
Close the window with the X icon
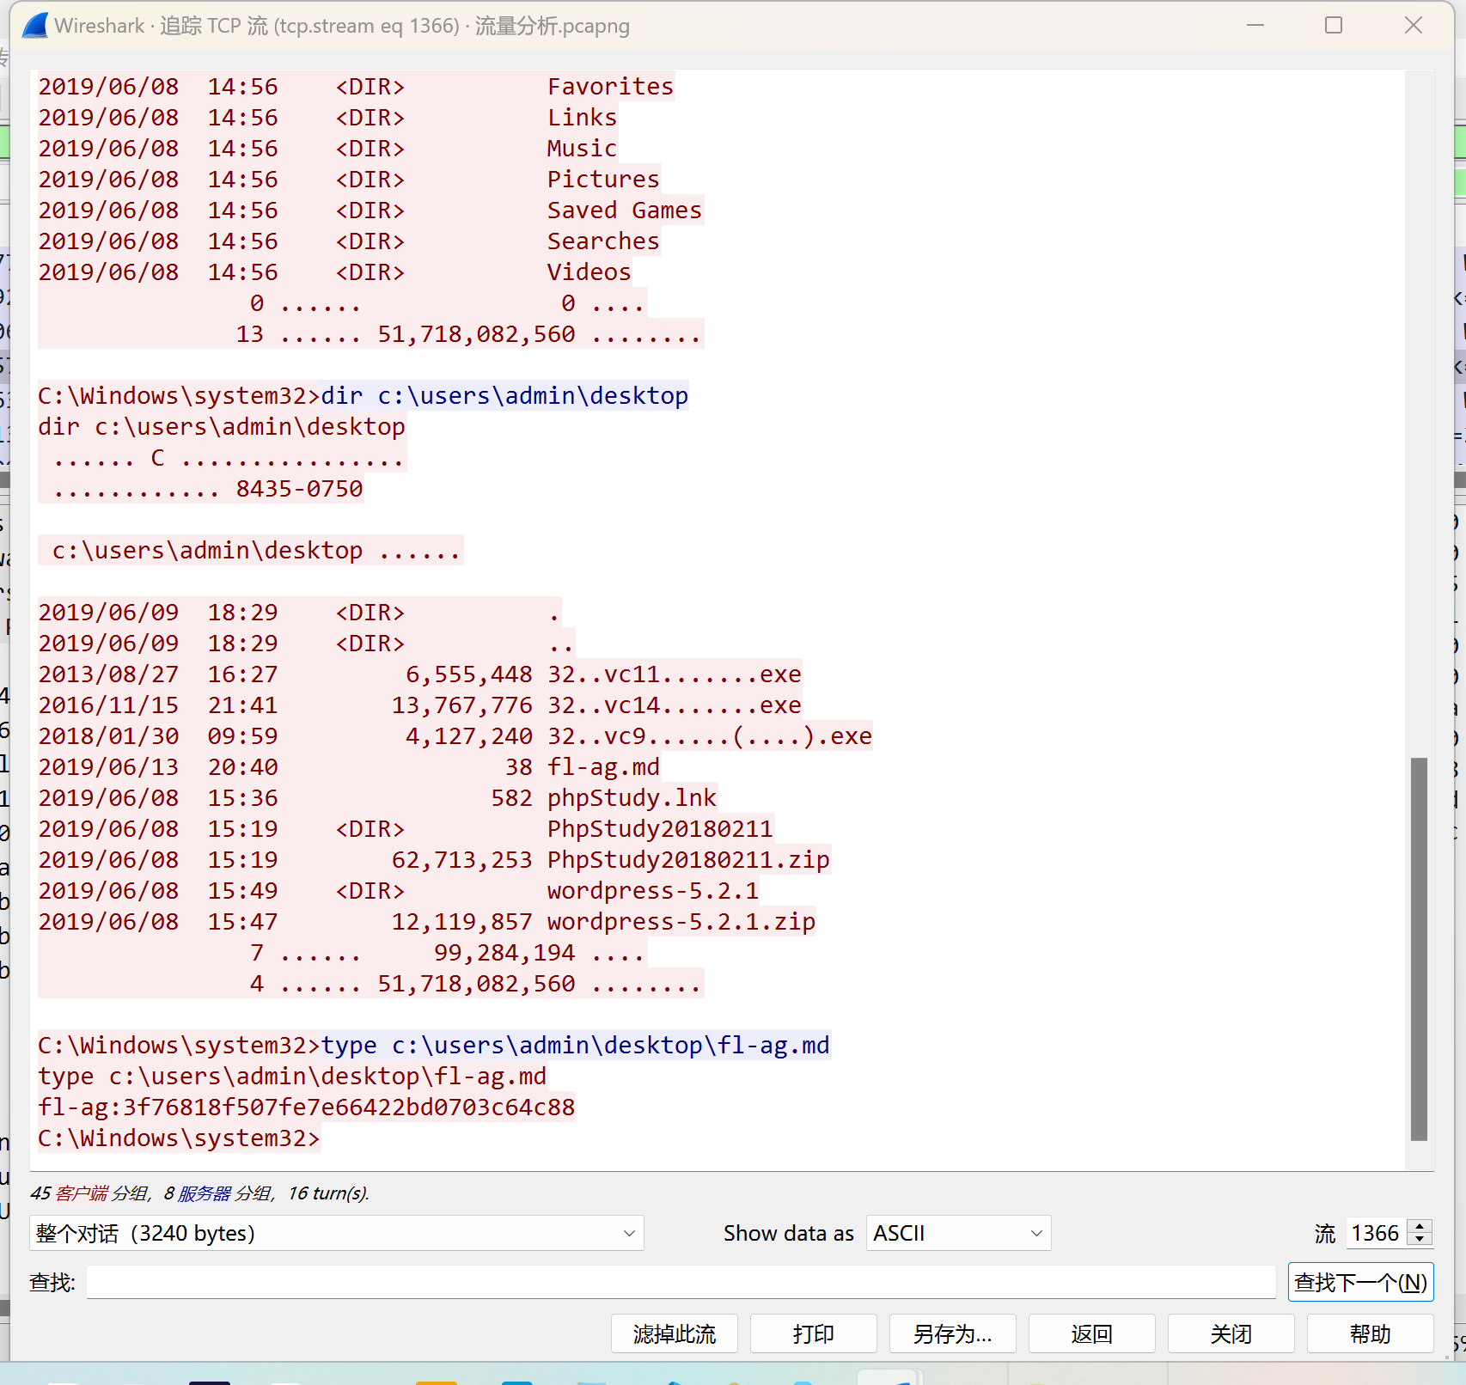[x=1414, y=25]
